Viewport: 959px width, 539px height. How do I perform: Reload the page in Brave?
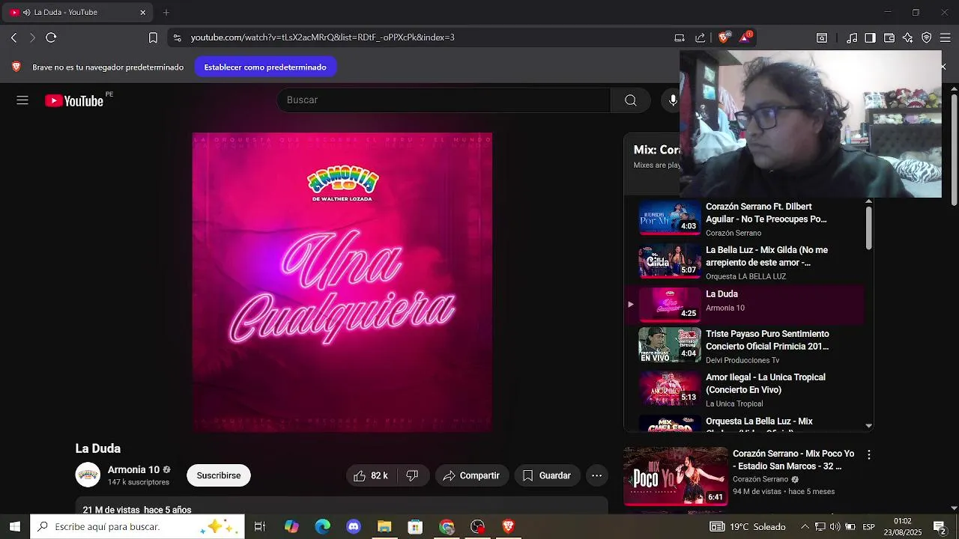click(51, 37)
